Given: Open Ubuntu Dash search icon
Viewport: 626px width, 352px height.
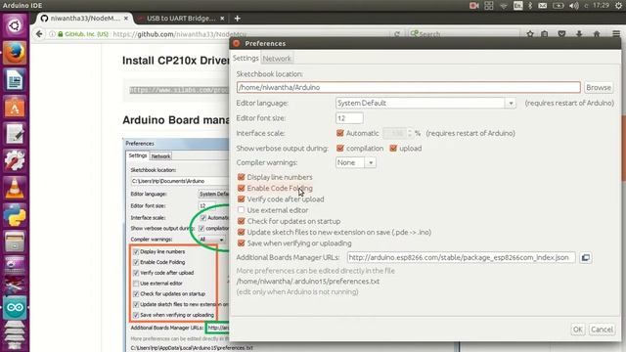Looking at the screenshot, I should click(x=15, y=26).
